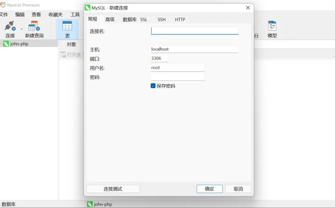This screenshot has height=208, width=335.
Task: Click the 端口 field showing 3306
Action: click(159, 58)
